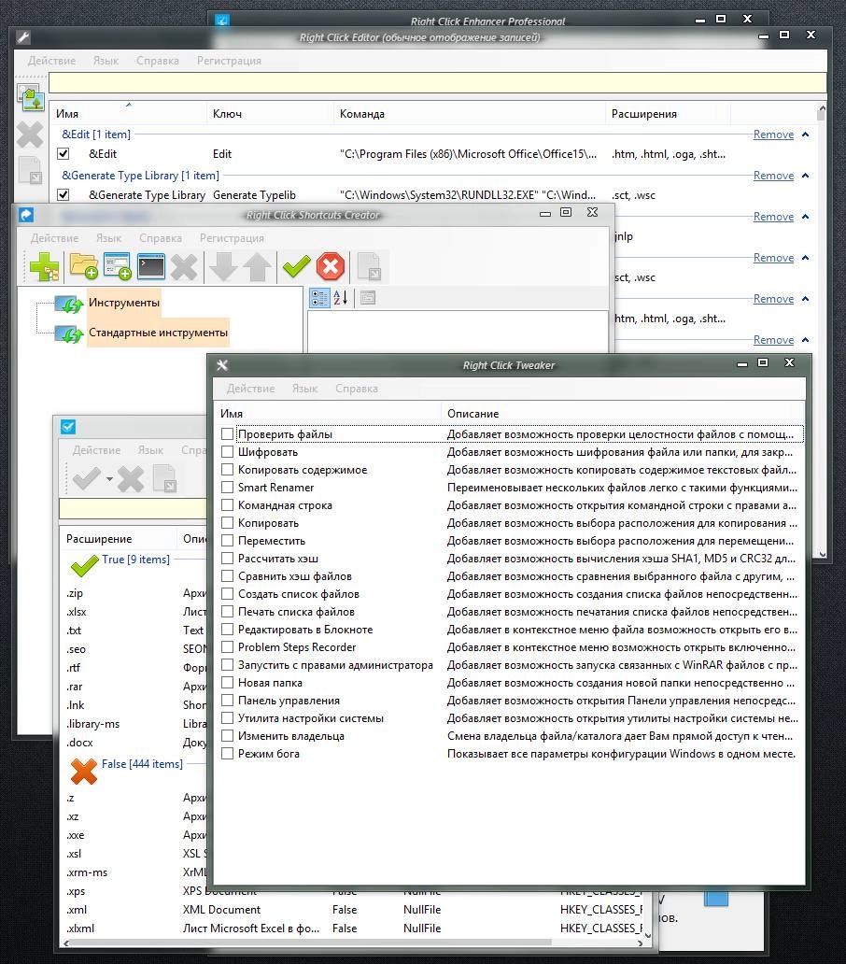Screen dimensions: 846x964
Task: Click the add folder icon in Shortcuts Creator toolbar
Action: click(x=83, y=266)
